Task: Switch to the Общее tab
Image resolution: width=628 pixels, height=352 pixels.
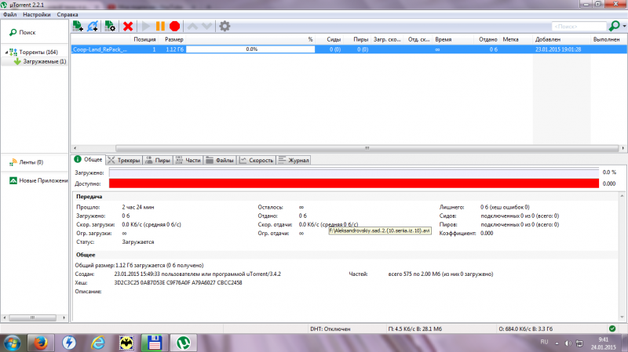Action: [89, 160]
